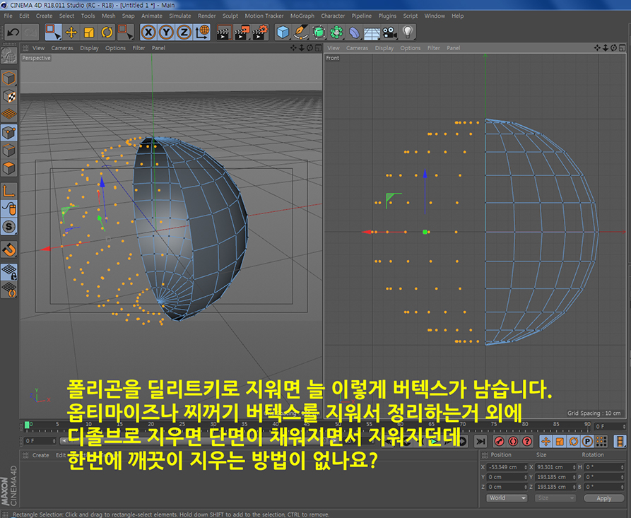631x518 pixels.
Task: Open Front viewport Filter menu
Action: click(x=433, y=48)
